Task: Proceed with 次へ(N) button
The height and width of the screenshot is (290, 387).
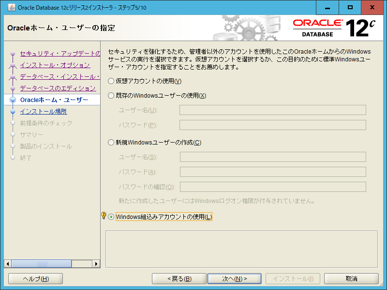Action: tap(235, 279)
